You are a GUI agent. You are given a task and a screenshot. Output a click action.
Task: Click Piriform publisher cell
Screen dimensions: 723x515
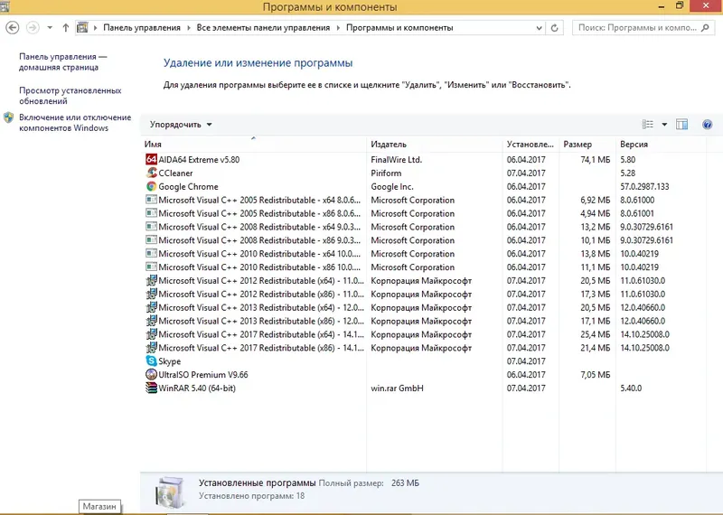point(386,173)
